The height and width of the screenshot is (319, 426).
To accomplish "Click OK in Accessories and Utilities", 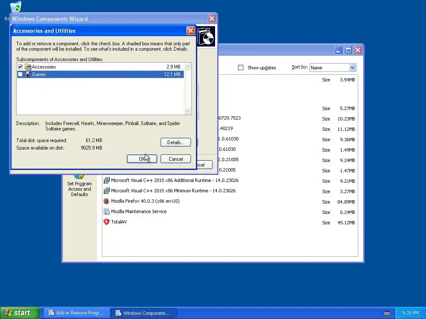I will coord(142,159).
